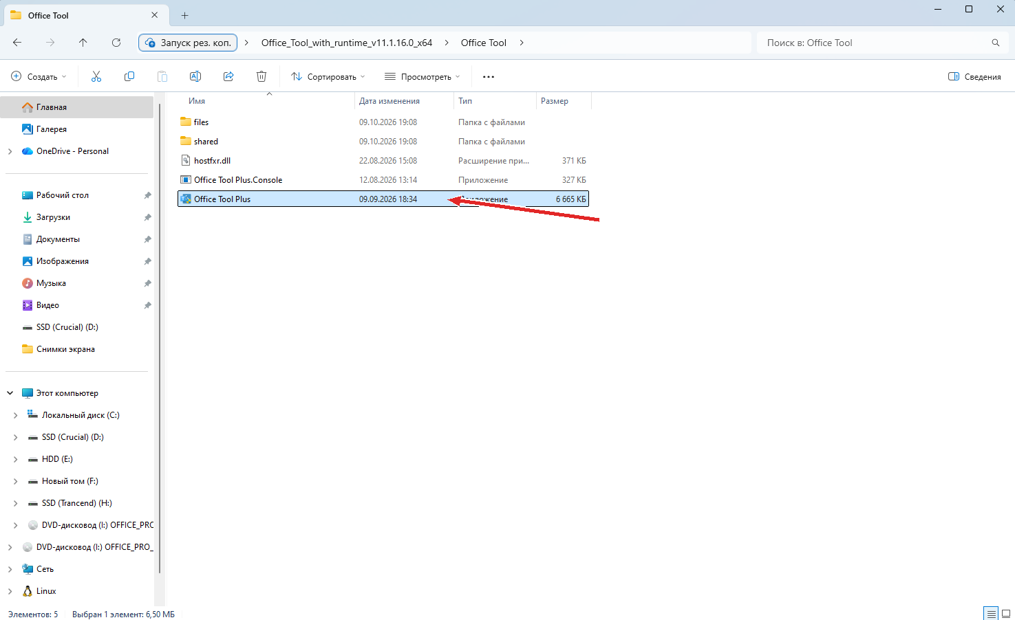Click the Сведения details pane button
The width and height of the screenshot is (1015, 620).
tap(974, 76)
